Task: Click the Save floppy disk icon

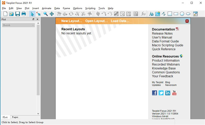Action: click(17, 14)
